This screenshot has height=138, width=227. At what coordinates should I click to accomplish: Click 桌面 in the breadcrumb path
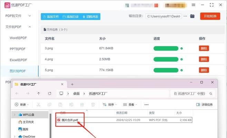(76, 94)
